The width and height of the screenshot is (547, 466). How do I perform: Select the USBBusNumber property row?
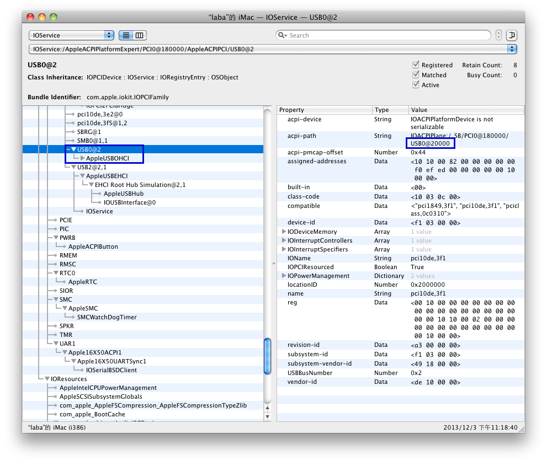[x=401, y=373]
